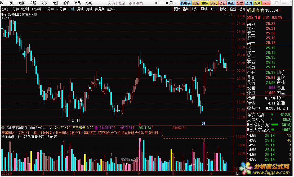294x177 pixels.
Task: Switch chart to 月线 monthly period
Action: 89,9
